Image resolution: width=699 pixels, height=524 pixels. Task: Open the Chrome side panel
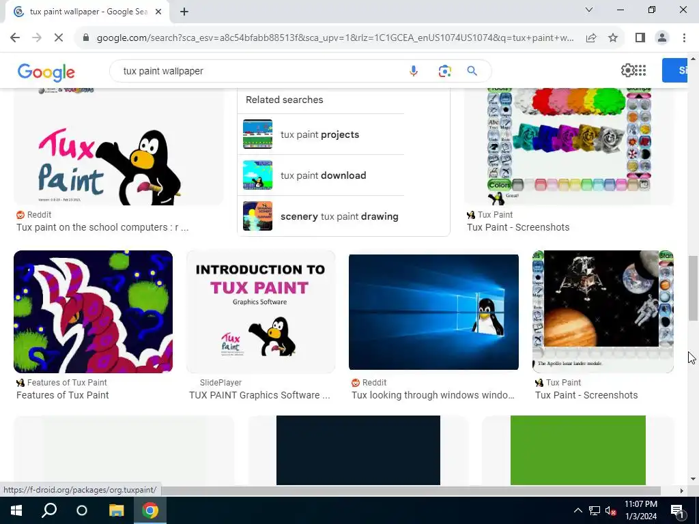[x=640, y=38]
